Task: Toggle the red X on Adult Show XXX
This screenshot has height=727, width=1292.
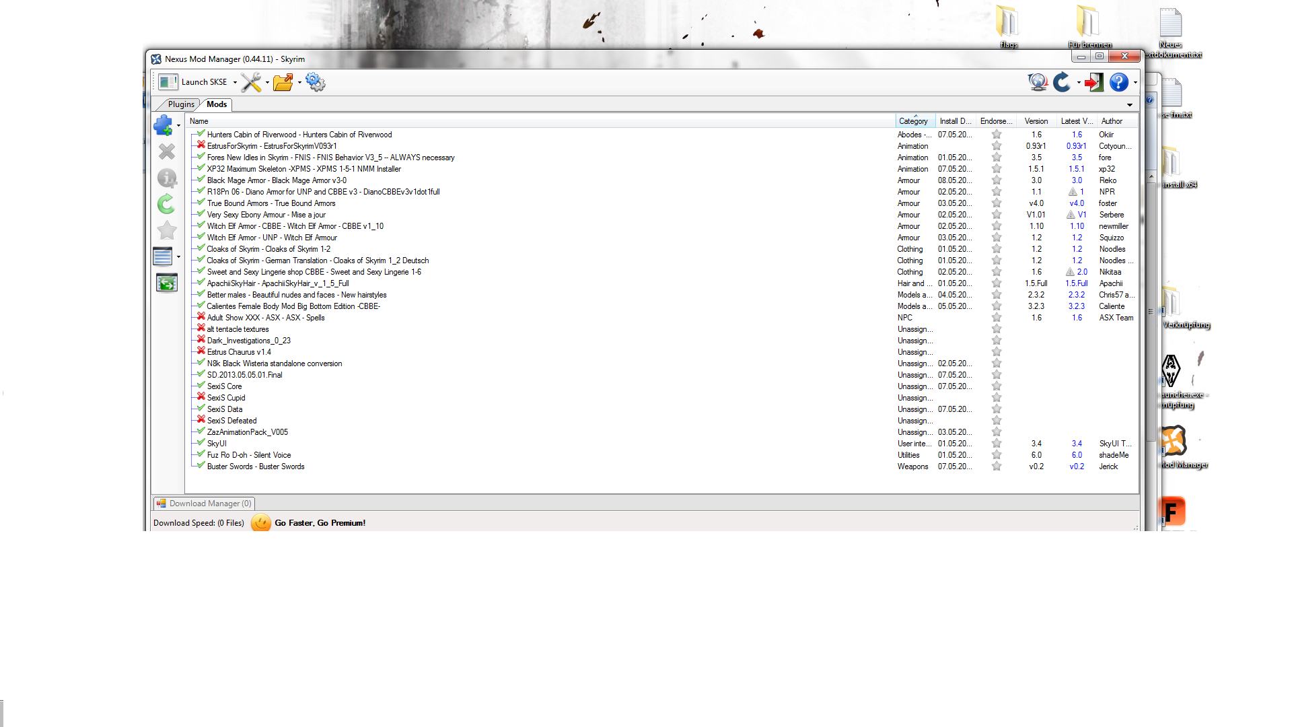Action: 201,317
